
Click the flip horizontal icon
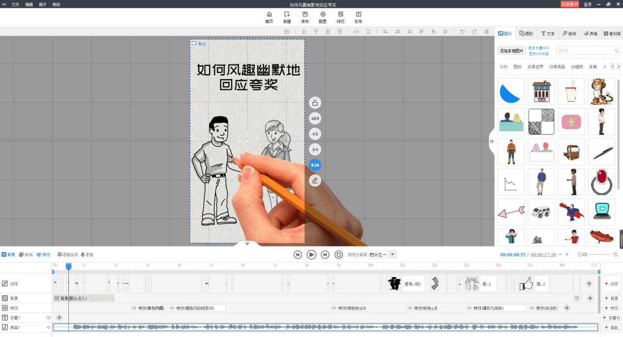(356, 31)
